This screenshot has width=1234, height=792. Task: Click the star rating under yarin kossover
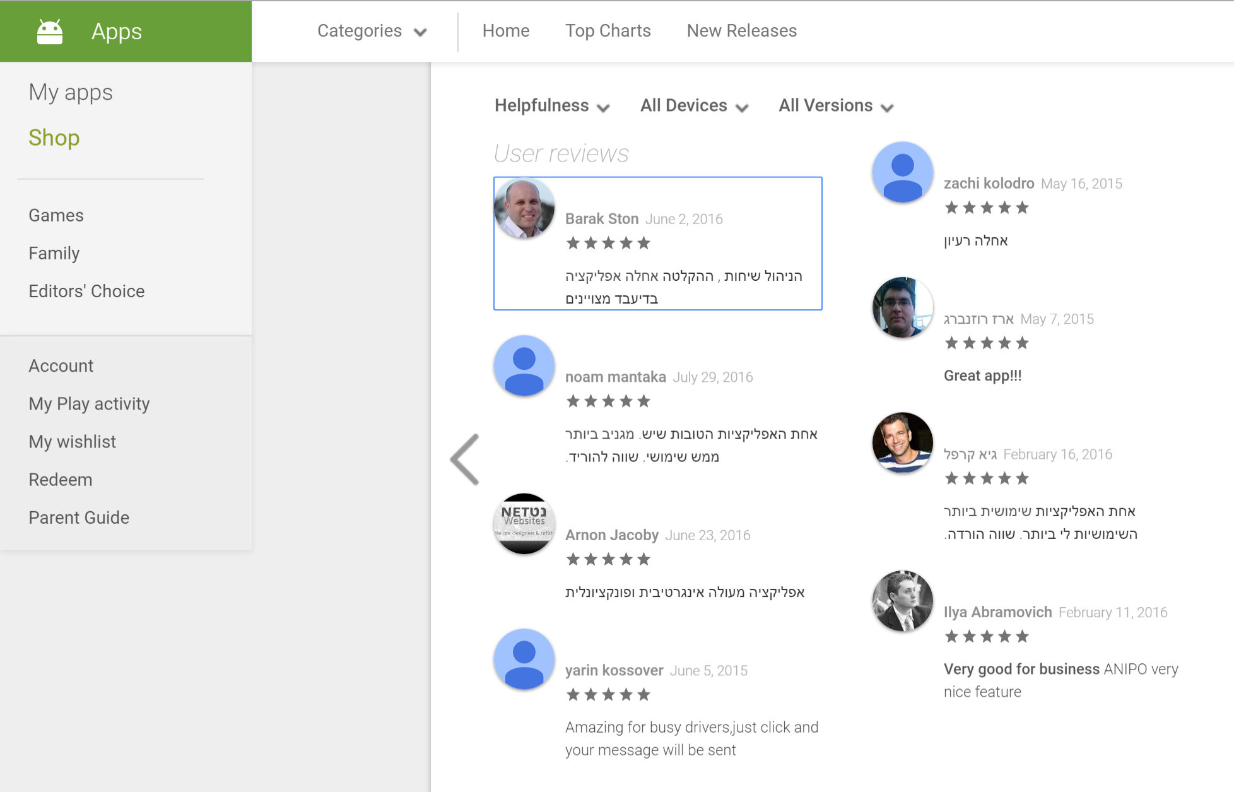608,695
